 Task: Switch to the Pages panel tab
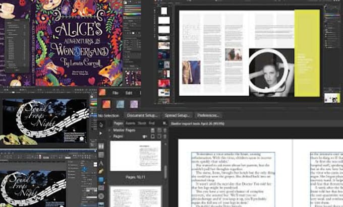pyautogui.click(x=119, y=123)
